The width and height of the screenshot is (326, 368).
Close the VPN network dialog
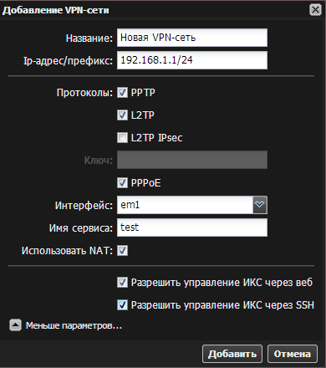click(x=315, y=10)
